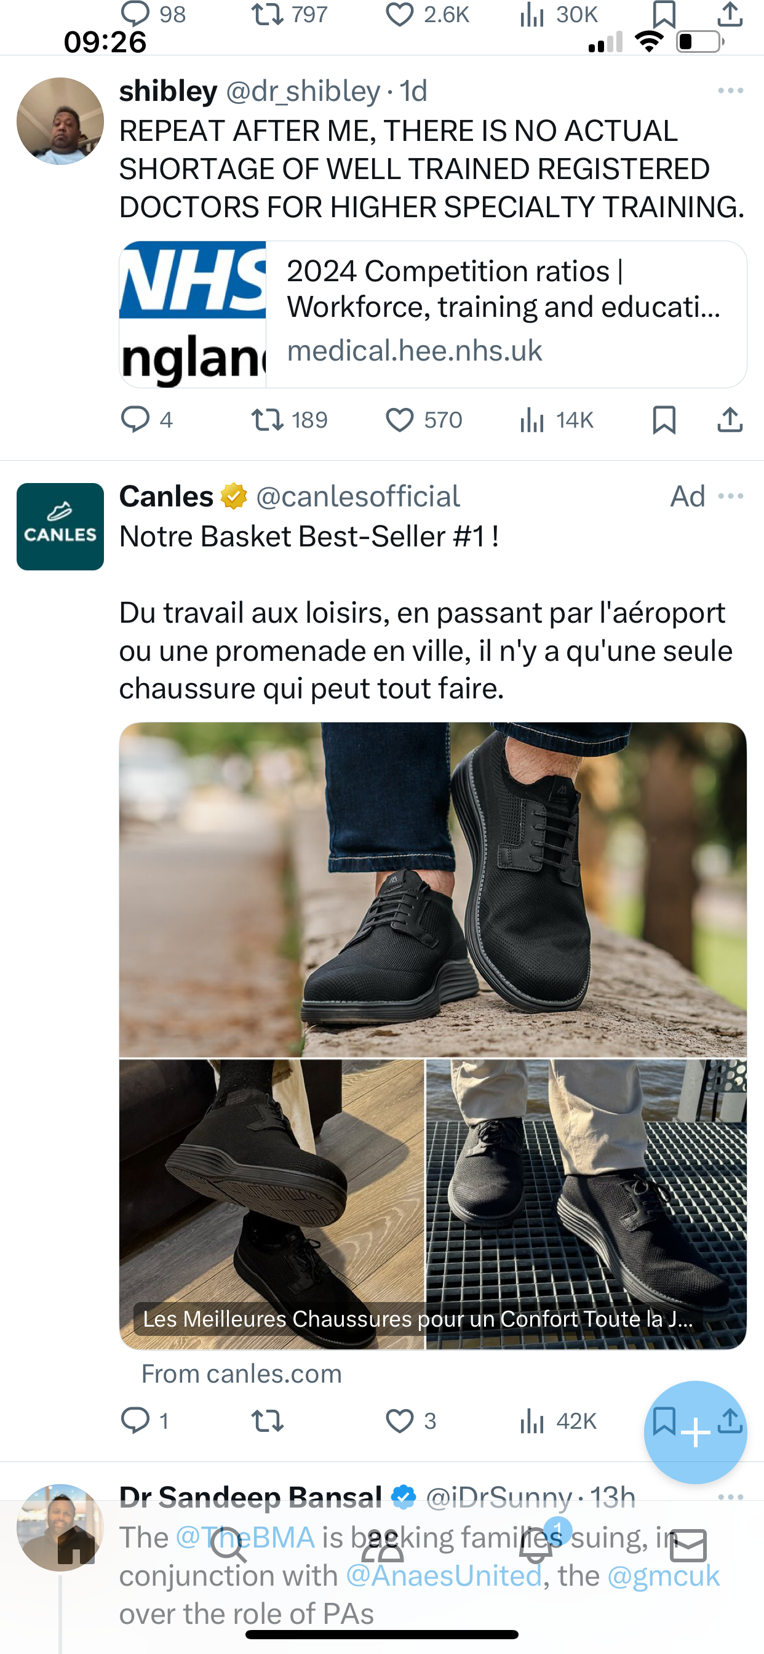Open Messages envelope icon in bottom bar
764x1654 pixels.
(x=688, y=1544)
